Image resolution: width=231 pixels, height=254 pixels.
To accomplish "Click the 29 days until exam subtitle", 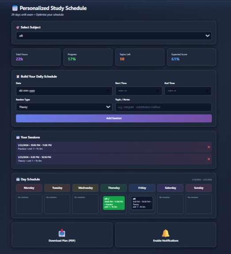I will (x=38, y=15).
